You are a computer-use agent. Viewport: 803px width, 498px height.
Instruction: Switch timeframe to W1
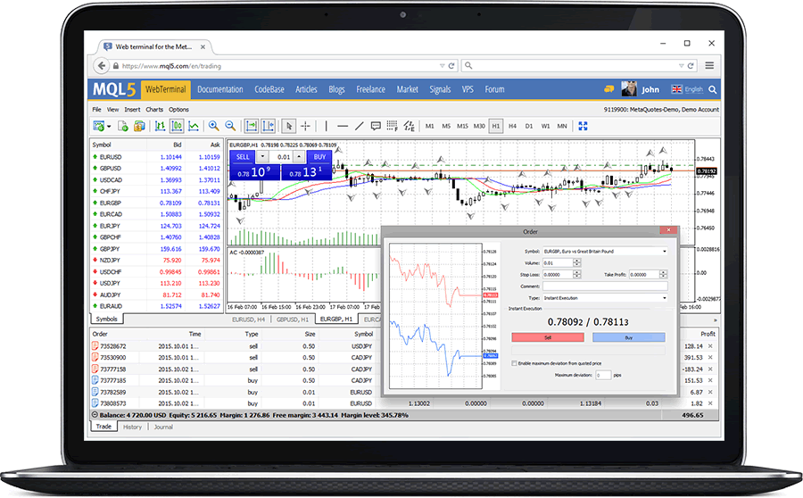(545, 126)
